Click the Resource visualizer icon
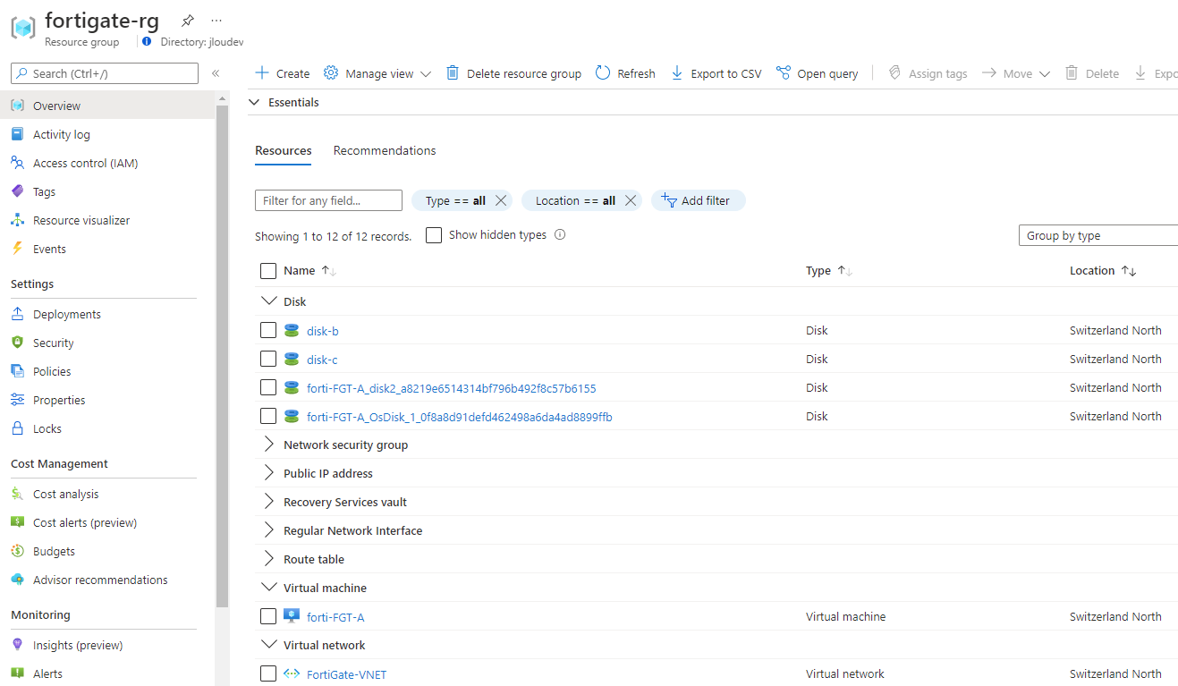1178x686 pixels. [17, 220]
